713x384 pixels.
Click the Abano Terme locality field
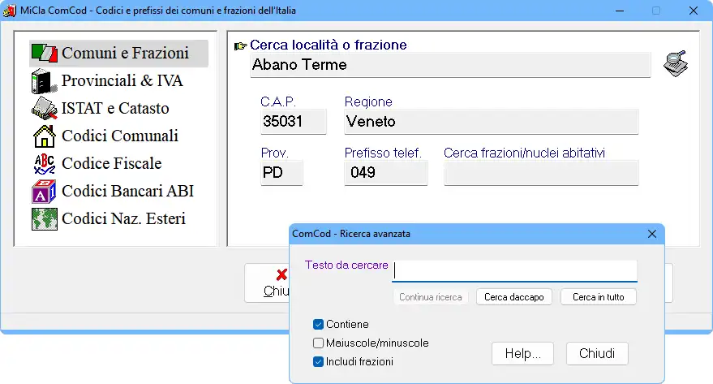(x=450, y=65)
